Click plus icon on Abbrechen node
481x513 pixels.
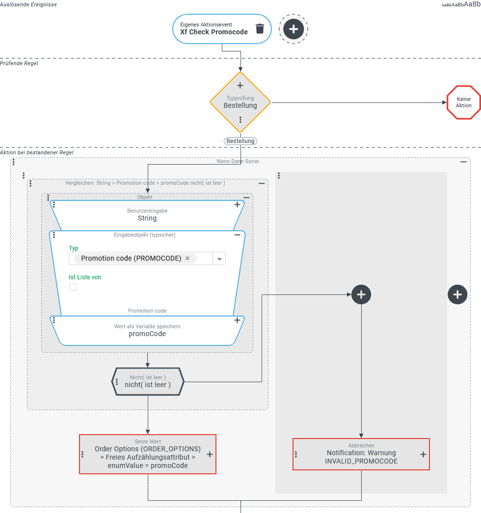click(x=423, y=454)
